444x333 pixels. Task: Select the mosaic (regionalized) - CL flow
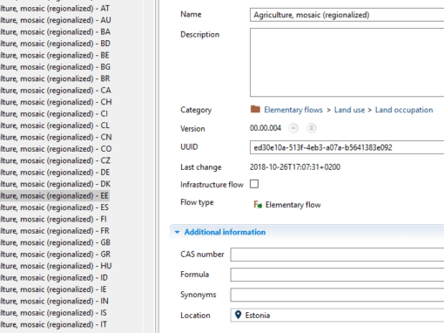click(x=55, y=126)
